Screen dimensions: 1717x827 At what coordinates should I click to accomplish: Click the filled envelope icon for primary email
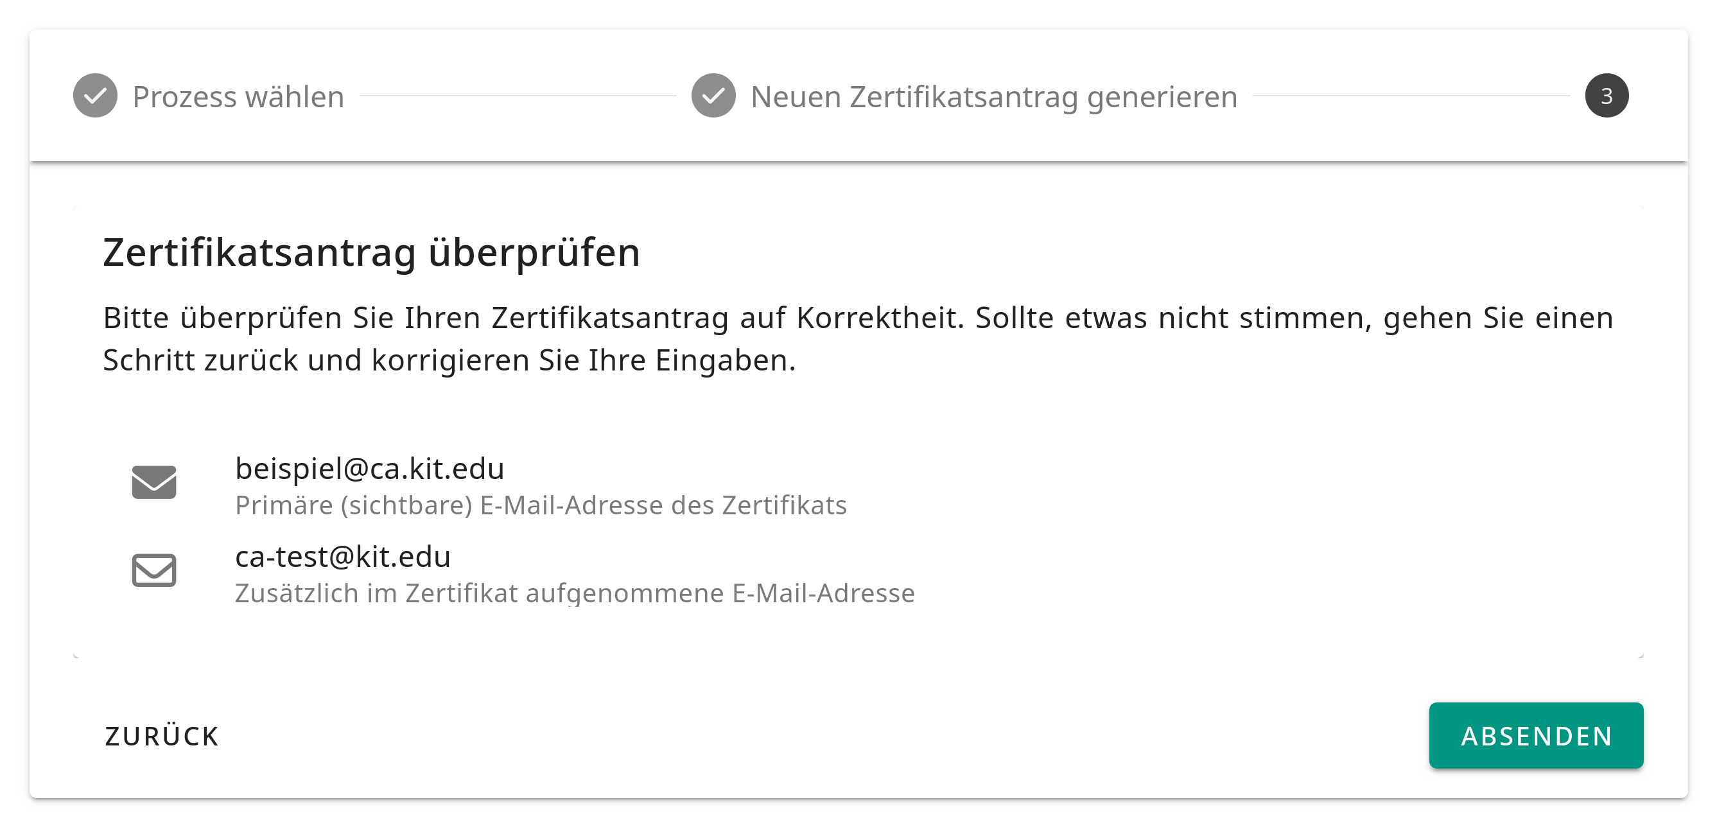pyautogui.click(x=154, y=482)
